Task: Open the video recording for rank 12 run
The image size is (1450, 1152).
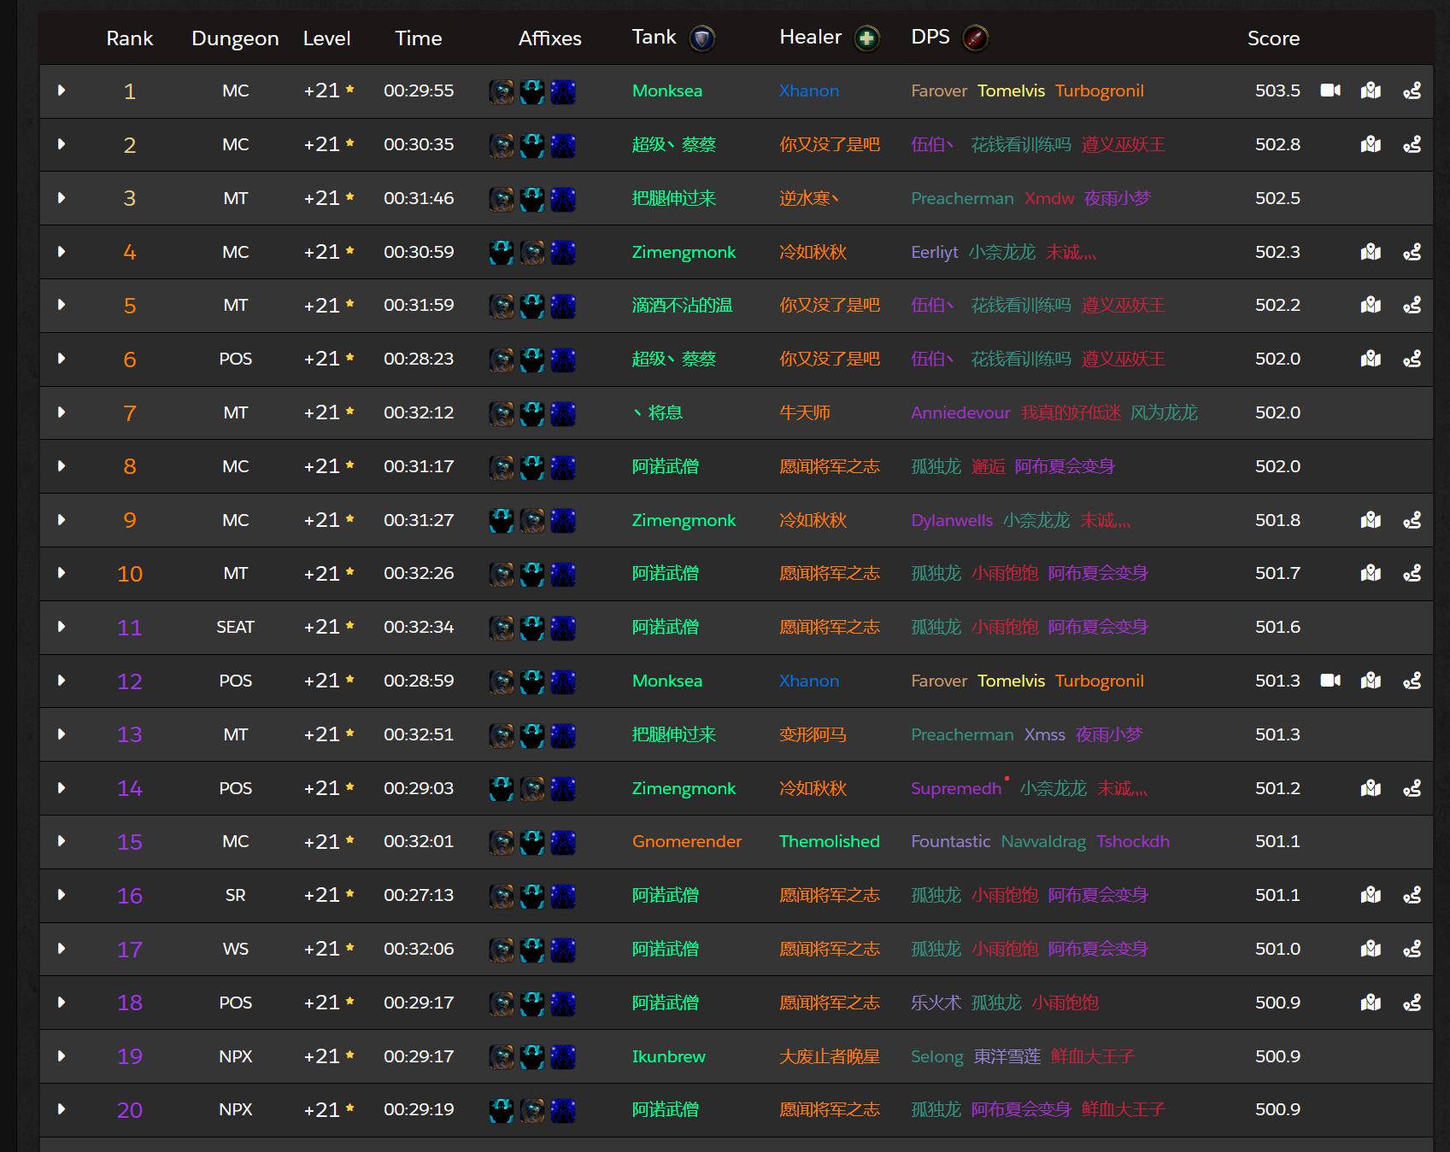Action: (x=1330, y=681)
